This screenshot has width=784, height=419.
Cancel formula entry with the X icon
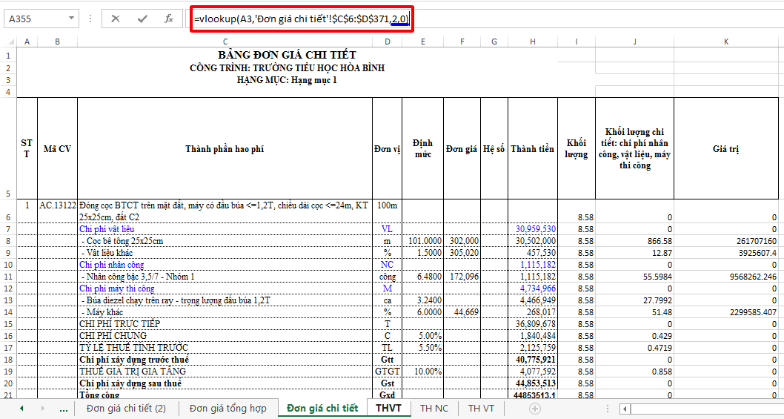(116, 19)
